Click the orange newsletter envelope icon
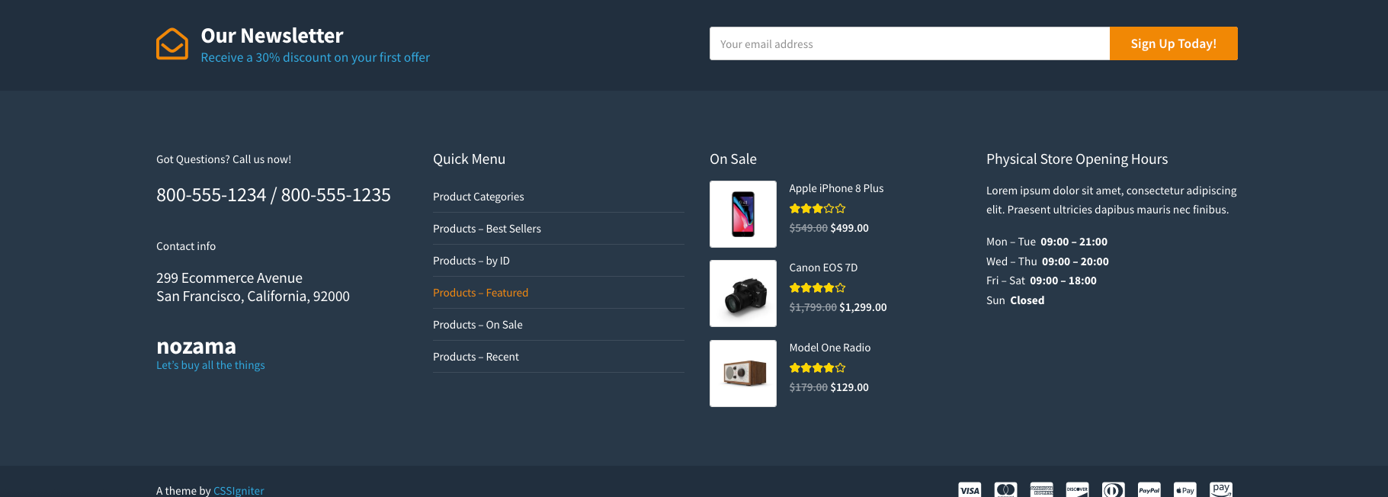This screenshot has height=497, width=1388. coord(171,43)
